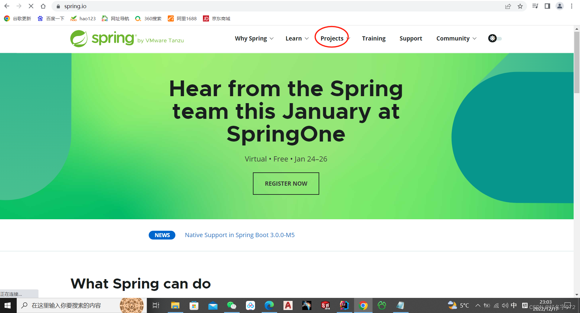This screenshot has width=580, height=313.
Task: Click the Spring leaf logo
Action: [x=79, y=39]
